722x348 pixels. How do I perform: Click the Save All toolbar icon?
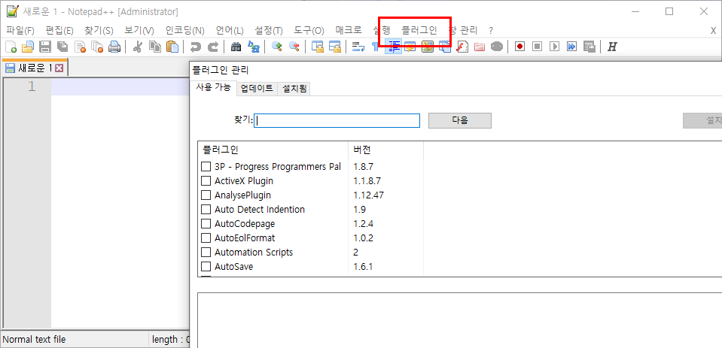[x=62, y=47]
